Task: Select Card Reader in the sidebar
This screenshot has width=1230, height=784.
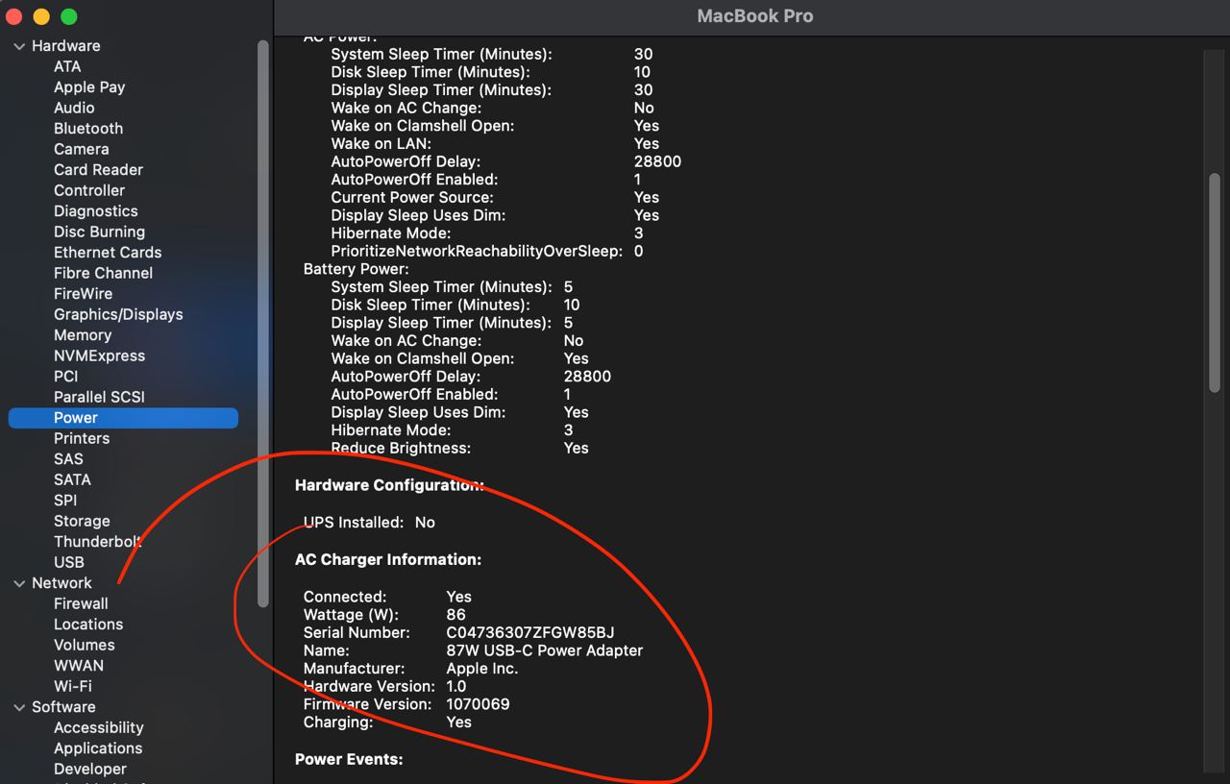Action: [x=98, y=170]
